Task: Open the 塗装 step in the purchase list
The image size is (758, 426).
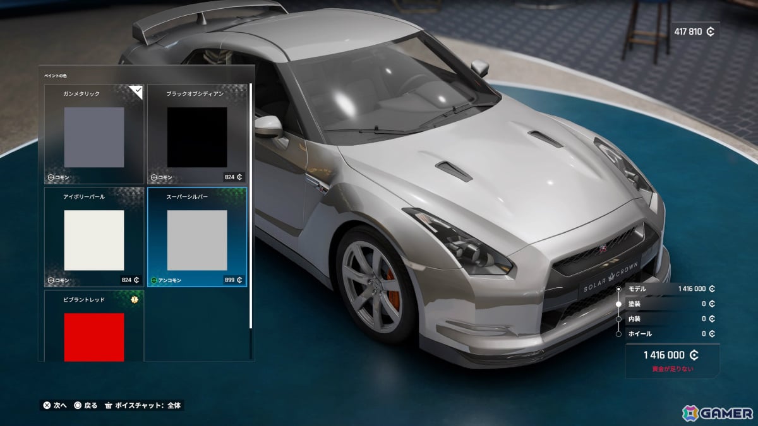Action: click(x=670, y=304)
